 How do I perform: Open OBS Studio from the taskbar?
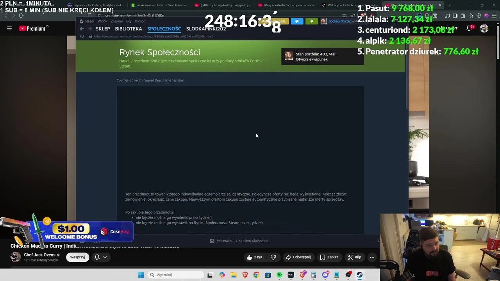tap(348, 275)
